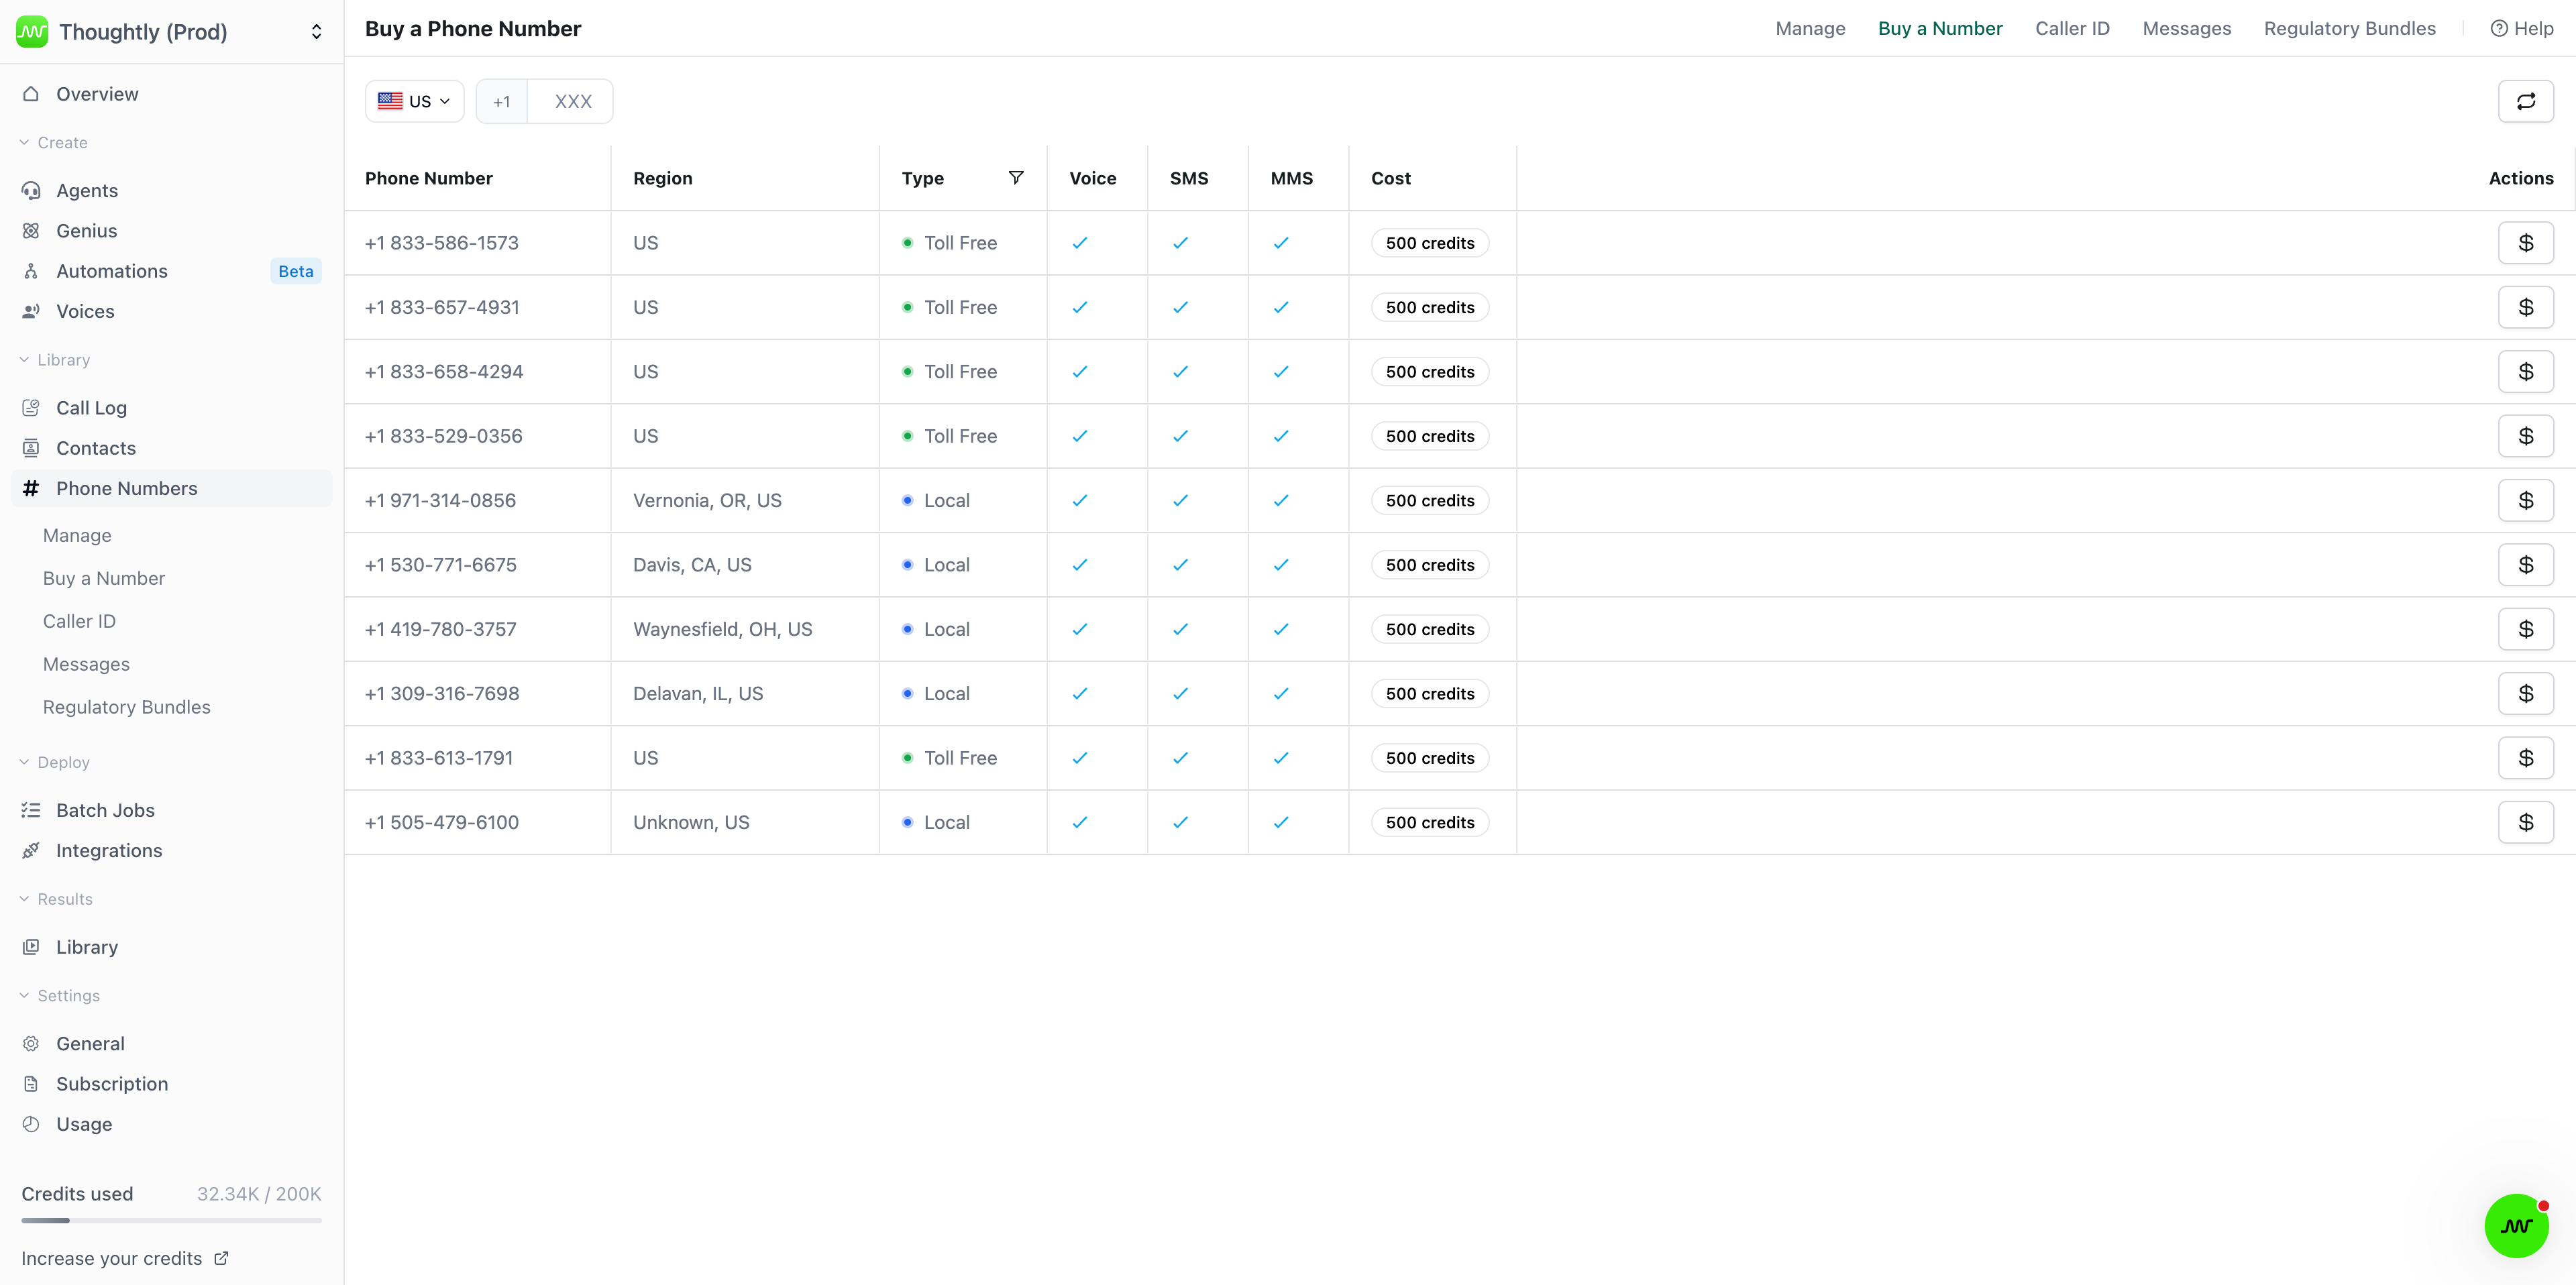Click 500 credits badge for +1 833-586-1573
Image resolution: width=2576 pixels, height=1285 pixels.
(1430, 243)
